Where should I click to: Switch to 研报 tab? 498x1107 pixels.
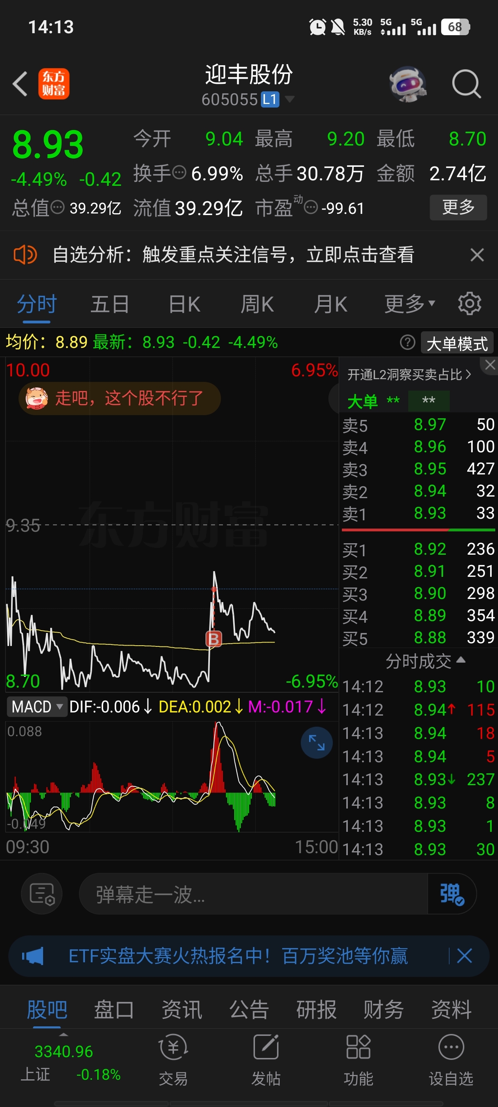(316, 1009)
